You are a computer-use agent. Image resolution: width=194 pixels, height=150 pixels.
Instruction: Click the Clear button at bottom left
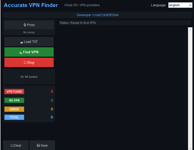click(16, 145)
